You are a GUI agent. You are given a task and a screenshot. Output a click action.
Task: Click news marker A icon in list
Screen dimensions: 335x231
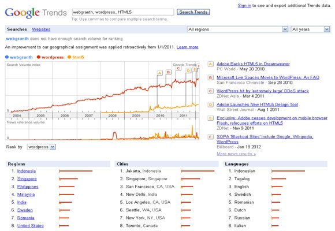tap(210, 64)
